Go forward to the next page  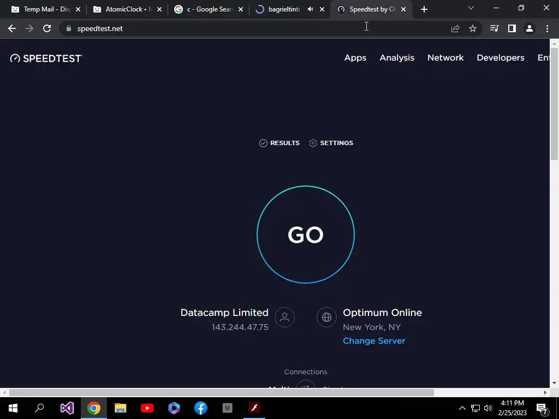point(29,28)
